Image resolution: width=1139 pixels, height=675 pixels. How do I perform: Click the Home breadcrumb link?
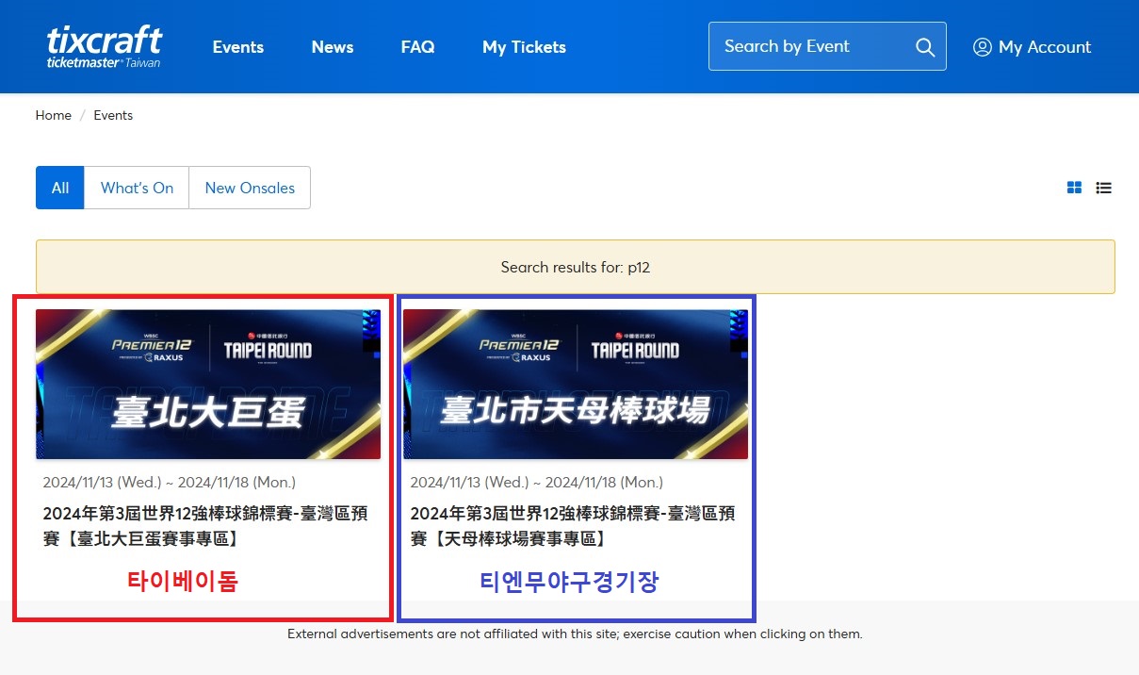coord(54,115)
